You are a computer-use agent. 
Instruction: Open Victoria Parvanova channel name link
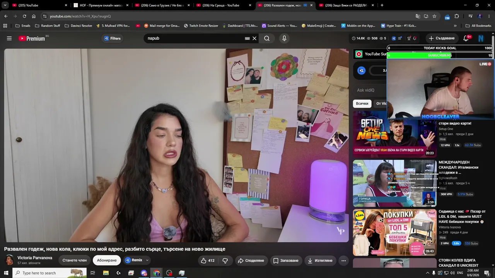[x=35, y=258]
